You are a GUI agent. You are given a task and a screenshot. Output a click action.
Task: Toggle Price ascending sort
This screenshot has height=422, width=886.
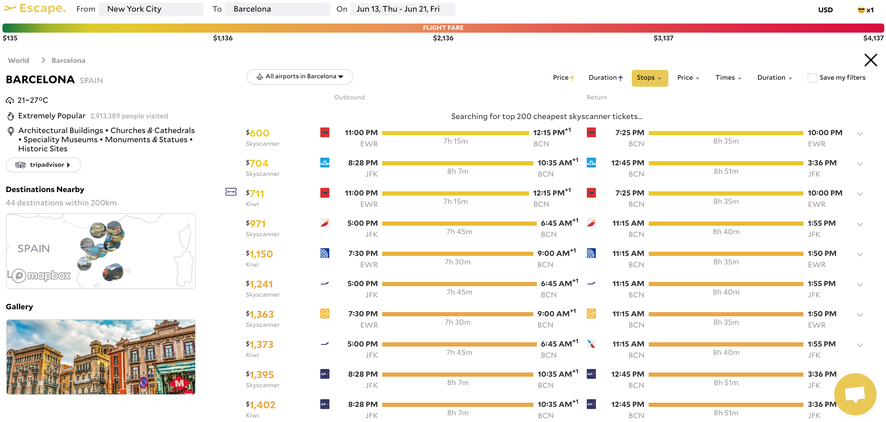pyautogui.click(x=563, y=78)
